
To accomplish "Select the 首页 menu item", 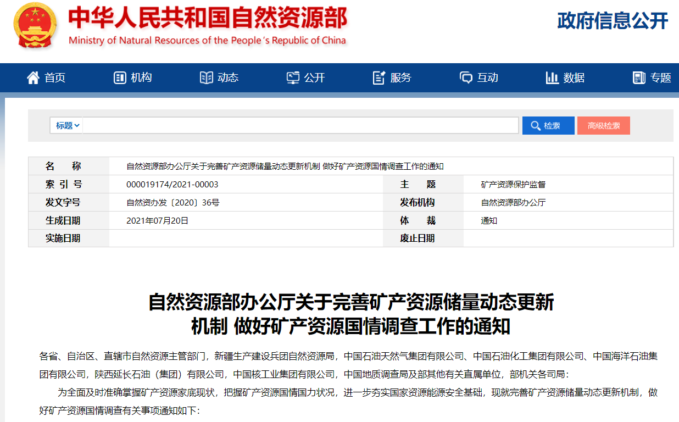I will click(55, 78).
